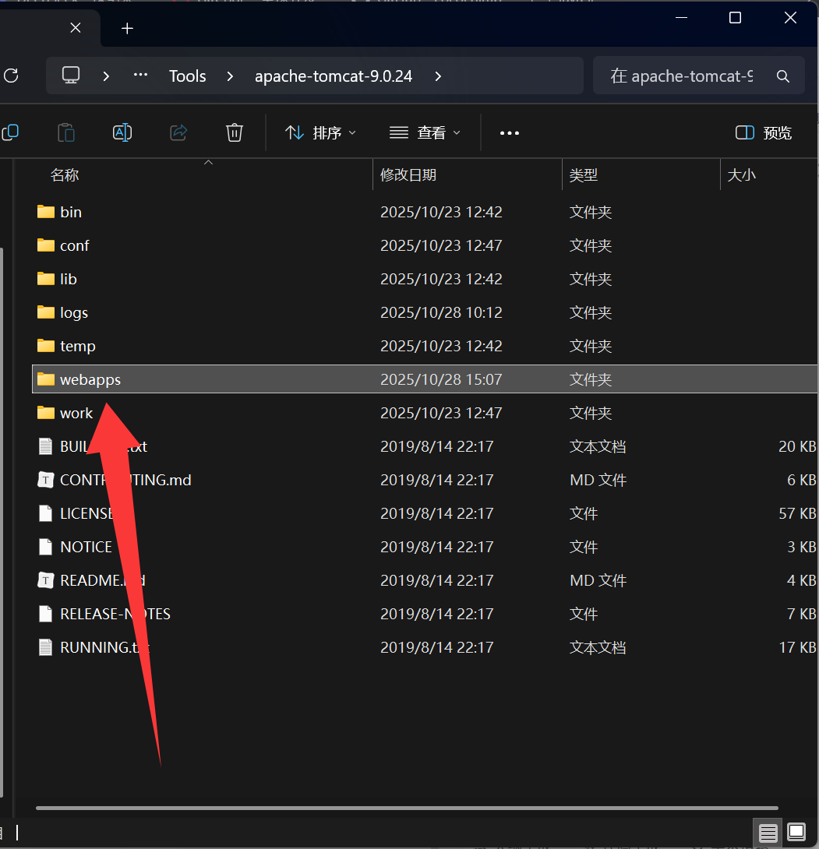Select the logs folder
819x849 pixels.
425,312
